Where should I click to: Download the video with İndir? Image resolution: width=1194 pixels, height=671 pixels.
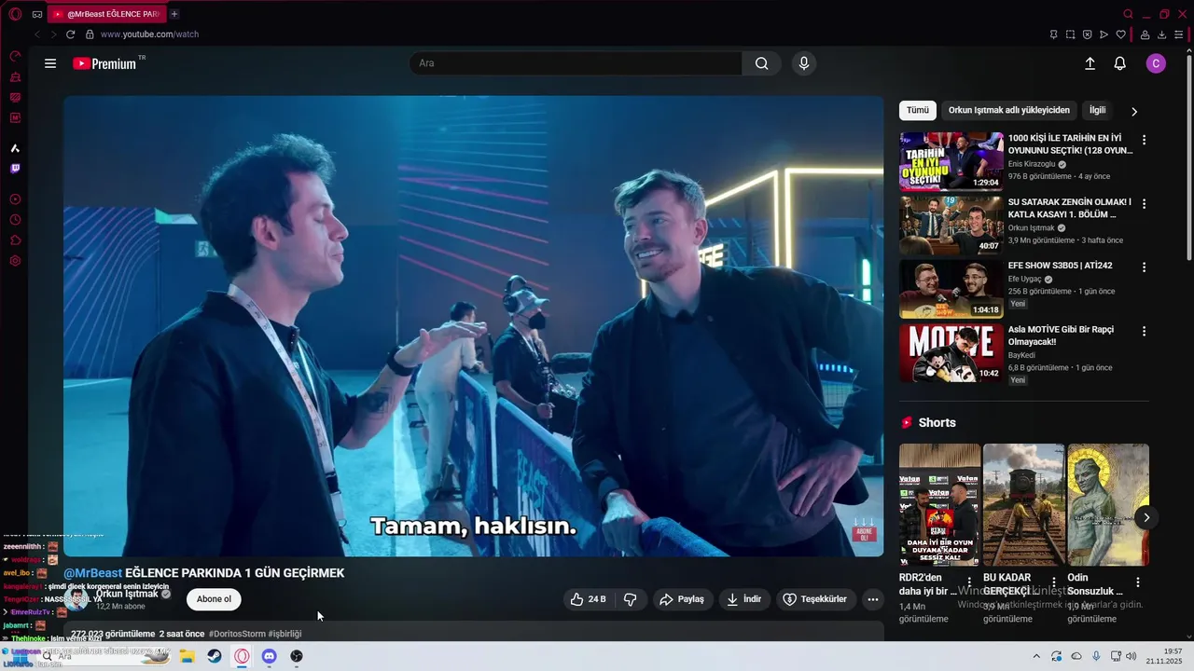click(743, 599)
